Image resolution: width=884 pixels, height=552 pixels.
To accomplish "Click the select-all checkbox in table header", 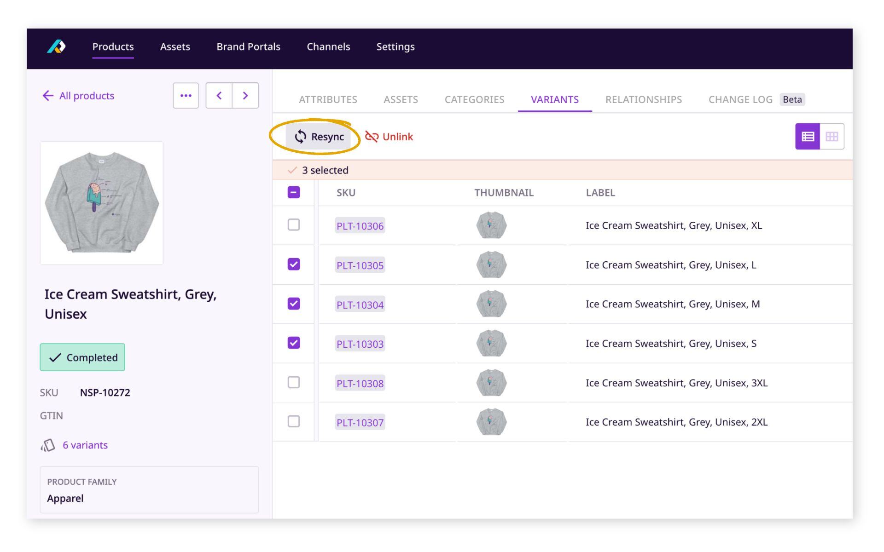I will click(294, 192).
